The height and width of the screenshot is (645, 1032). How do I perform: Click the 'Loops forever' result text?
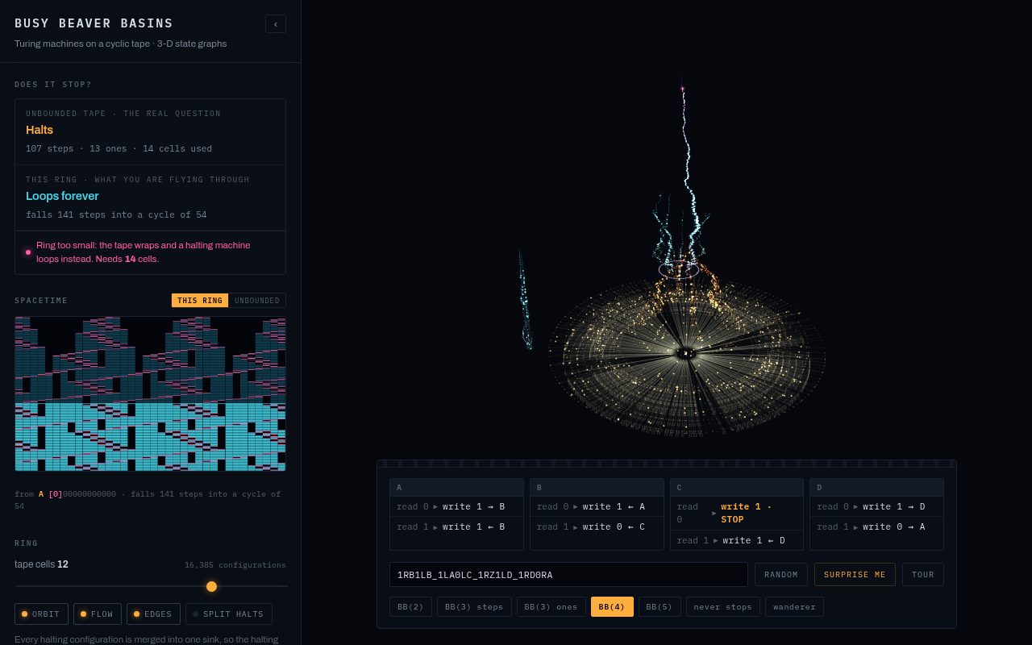[62, 196]
